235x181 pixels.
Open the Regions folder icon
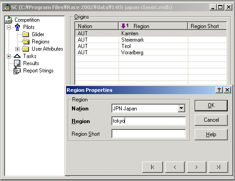coord(26,42)
